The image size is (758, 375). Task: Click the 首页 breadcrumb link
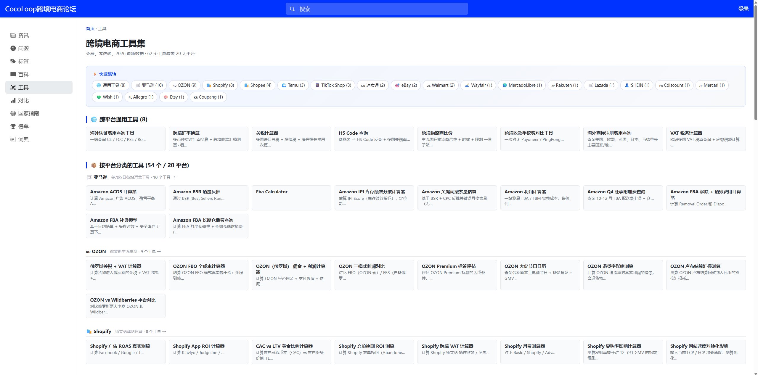(90, 29)
